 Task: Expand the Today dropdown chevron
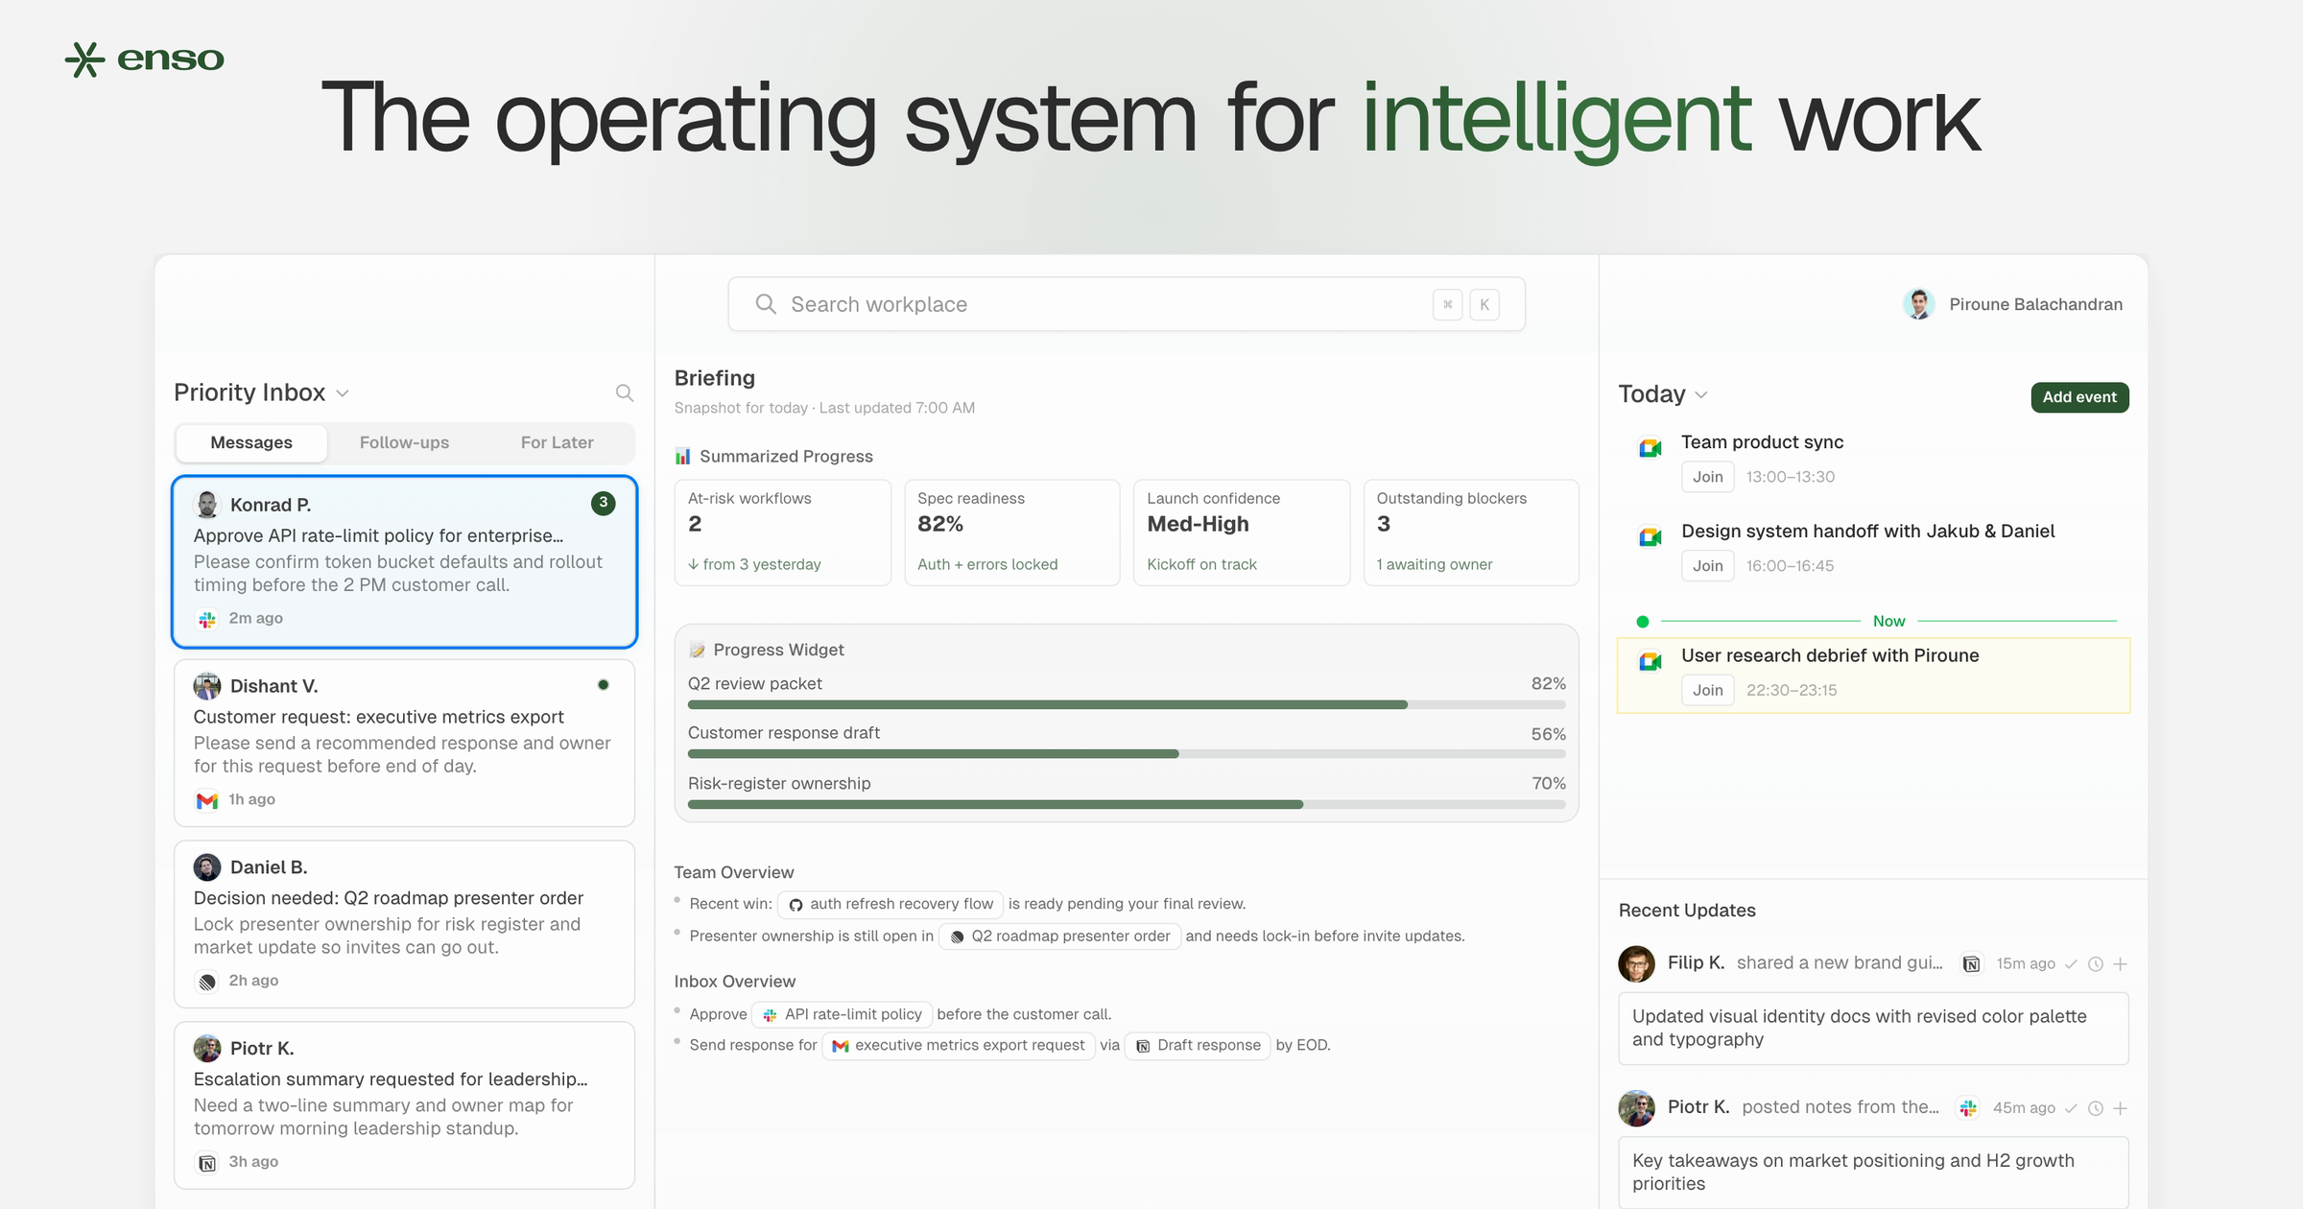[1701, 394]
